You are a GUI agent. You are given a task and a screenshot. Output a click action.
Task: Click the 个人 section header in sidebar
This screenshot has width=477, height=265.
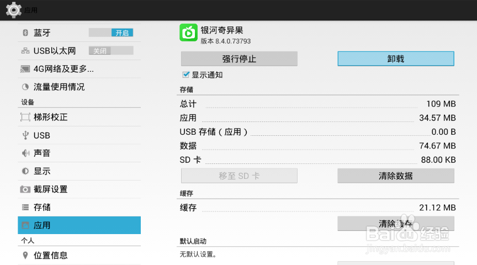pos(28,241)
